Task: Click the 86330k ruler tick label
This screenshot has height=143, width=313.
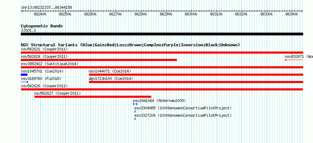Action: coord(267,14)
